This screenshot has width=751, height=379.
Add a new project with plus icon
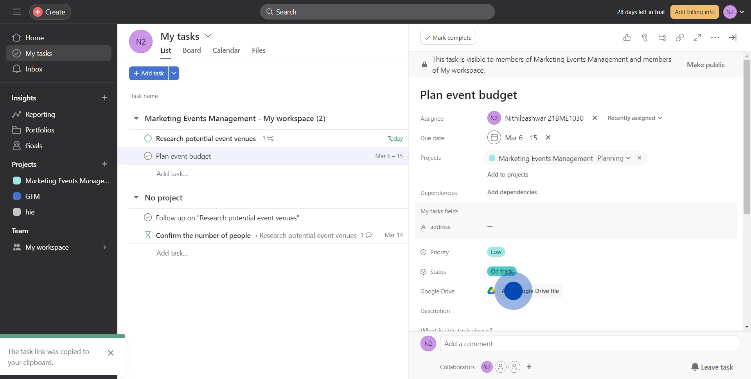click(104, 164)
